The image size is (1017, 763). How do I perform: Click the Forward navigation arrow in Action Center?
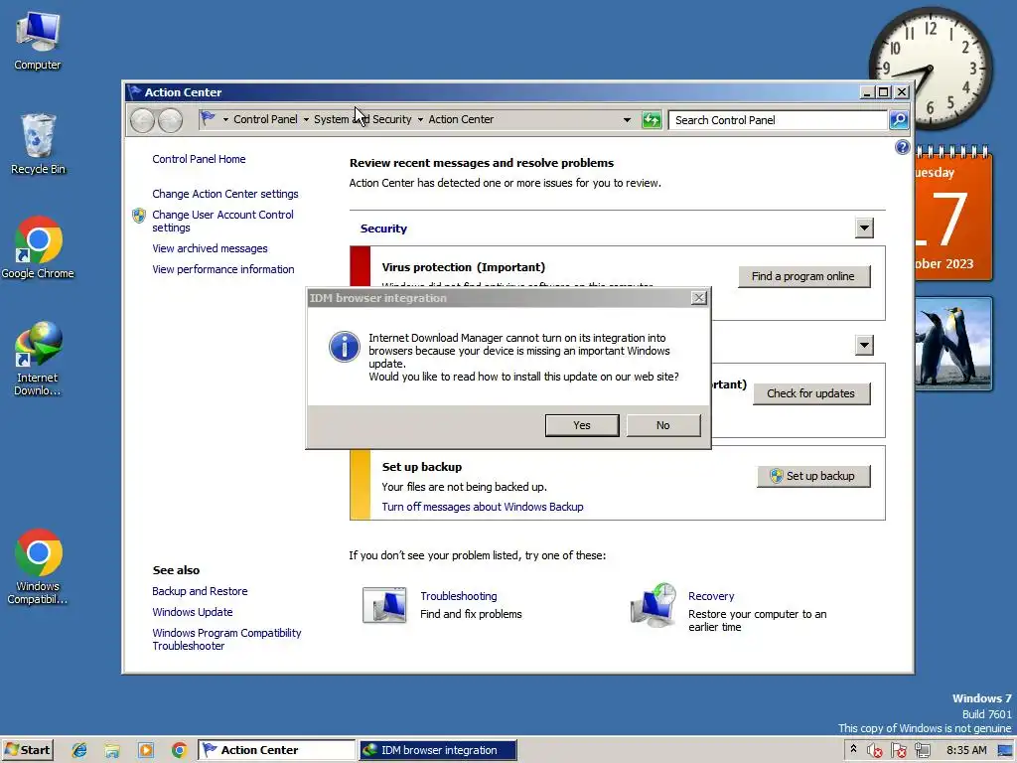170,120
